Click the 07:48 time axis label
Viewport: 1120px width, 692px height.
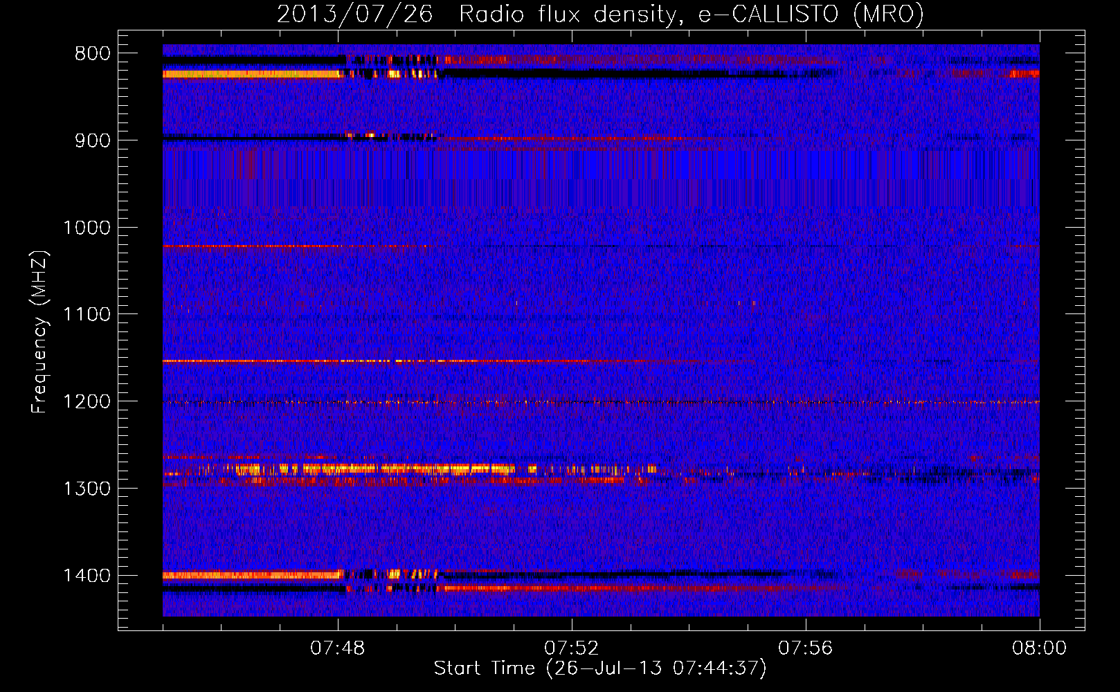coord(338,648)
